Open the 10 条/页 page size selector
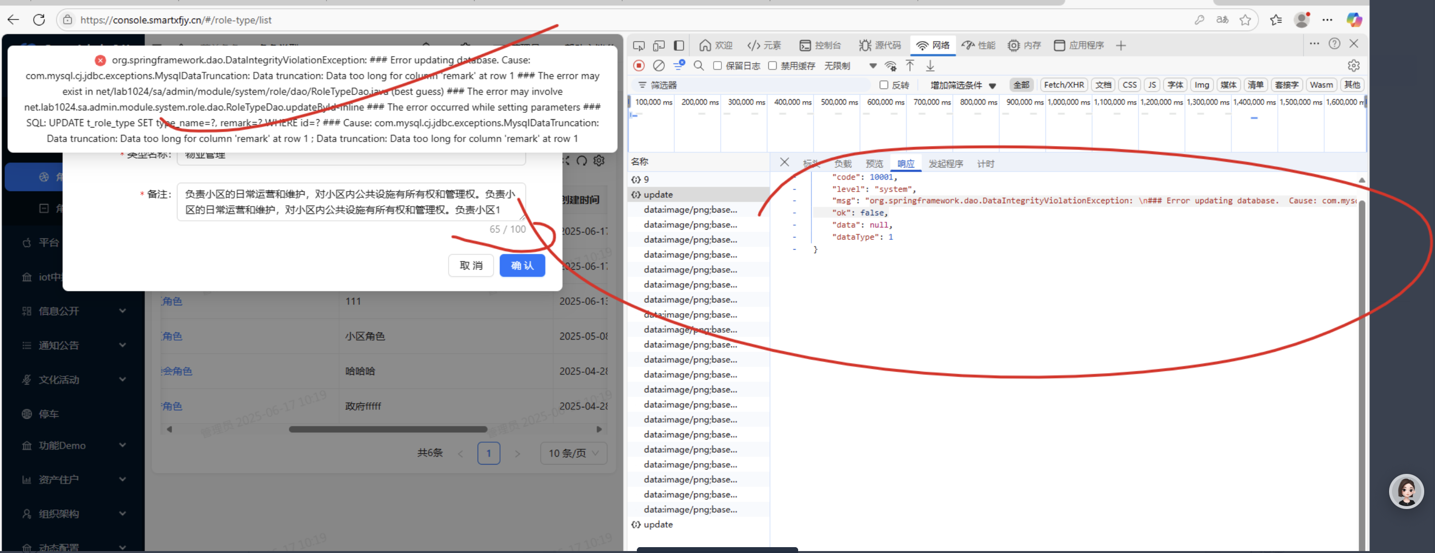This screenshot has width=1435, height=553. tap(573, 453)
